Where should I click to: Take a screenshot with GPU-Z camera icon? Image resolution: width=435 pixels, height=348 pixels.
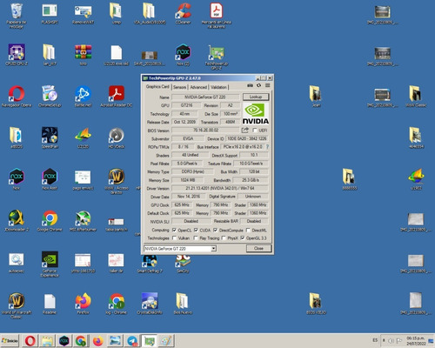pyautogui.click(x=250, y=85)
